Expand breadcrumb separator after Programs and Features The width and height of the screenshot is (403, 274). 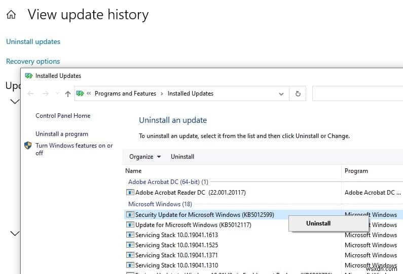click(x=162, y=94)
